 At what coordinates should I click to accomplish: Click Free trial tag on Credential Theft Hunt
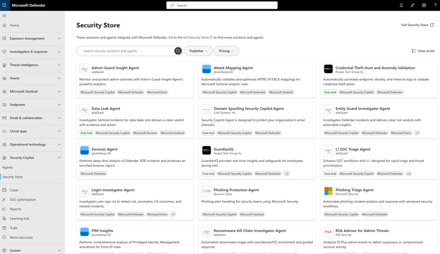pos(330,92)
